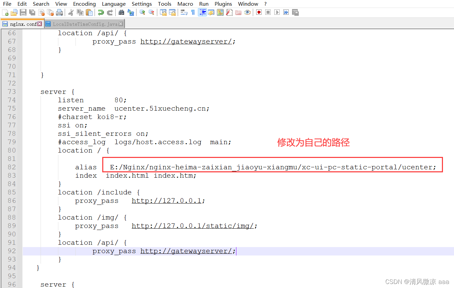Click the http://127.0.0.1 link on line 86
Image resolution: width=454 pixels, height=288 pixels.
(x=166, y=201)
